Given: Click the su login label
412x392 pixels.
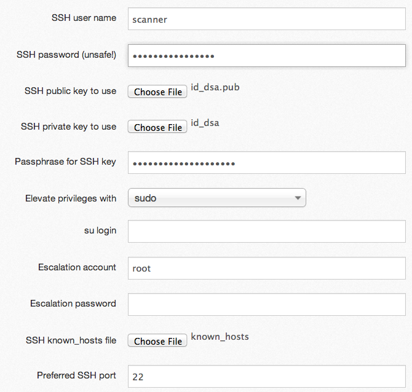Looking at the screenshot, I should coord(100,230).
